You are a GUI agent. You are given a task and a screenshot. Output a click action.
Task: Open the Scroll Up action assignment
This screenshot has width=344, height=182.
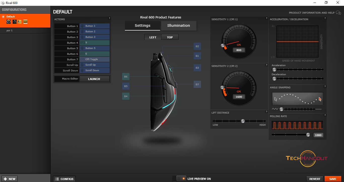[94, 65]
